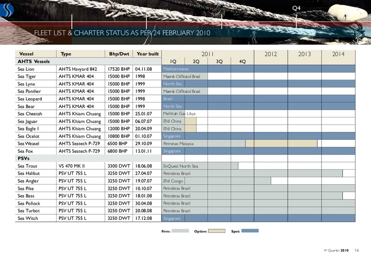Image resolution: width=371 pixels, height=262 pixels.
Task: Select the 'Year built' column header
Action: 147,54
